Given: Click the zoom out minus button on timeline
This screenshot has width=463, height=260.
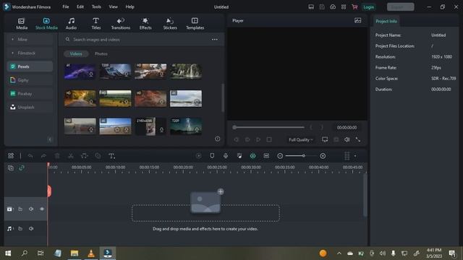Looking at the screenshot, I should click(280, 156).
